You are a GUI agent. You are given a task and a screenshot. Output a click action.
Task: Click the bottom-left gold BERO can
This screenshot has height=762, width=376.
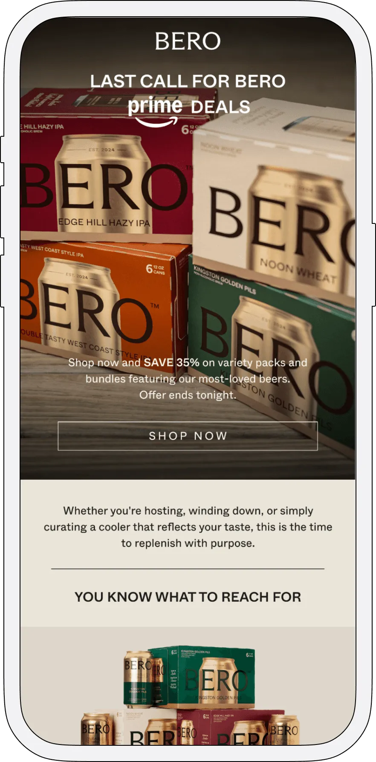point(96,729)
